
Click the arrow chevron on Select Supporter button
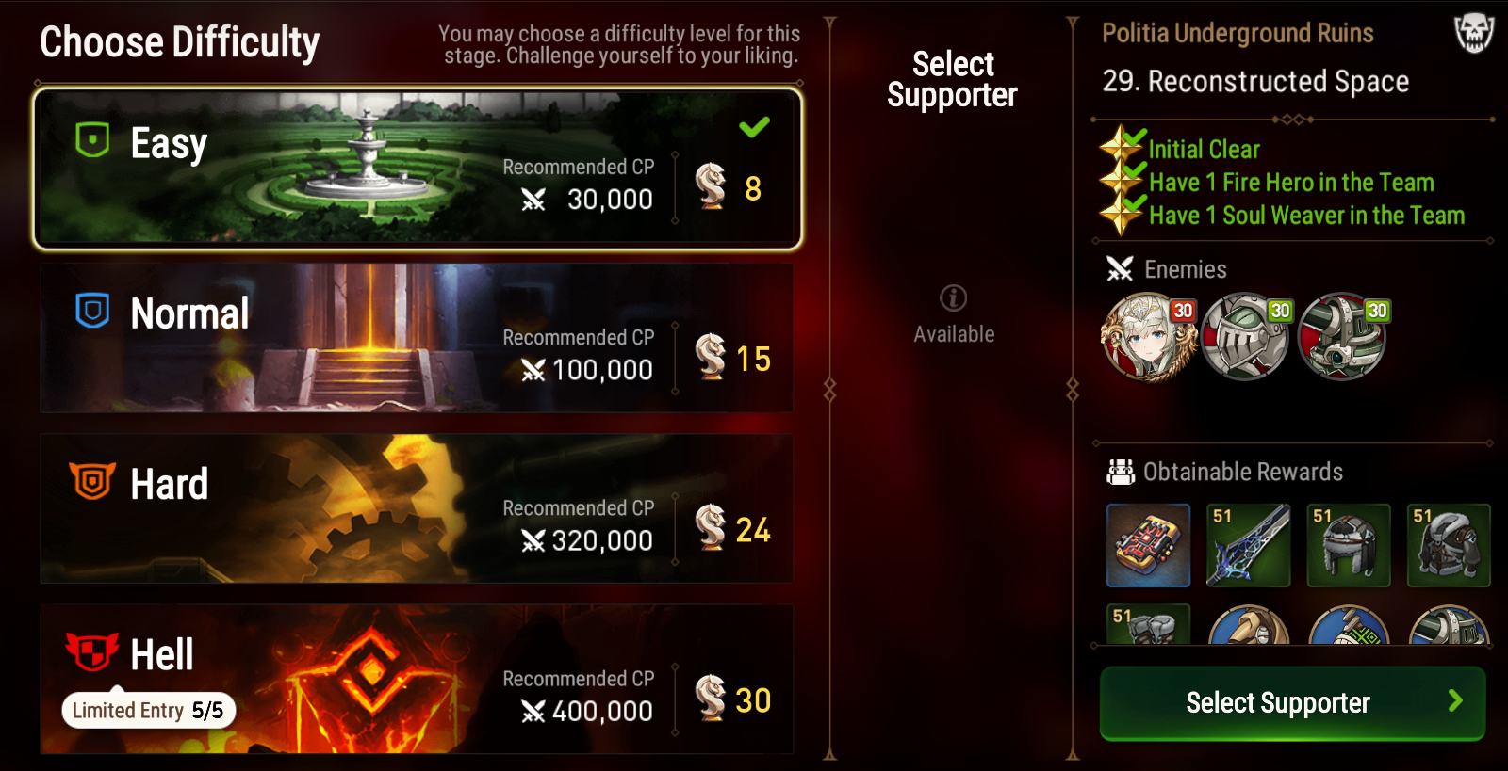(1455, 700)
